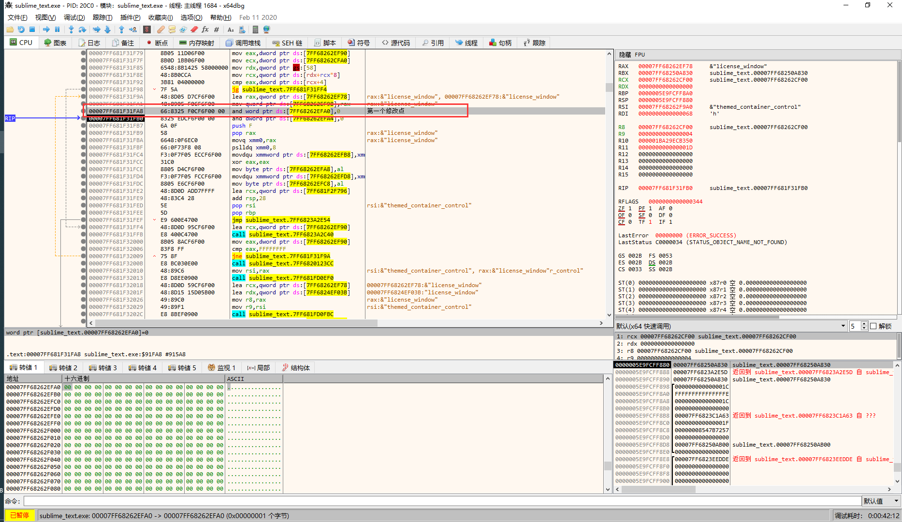Click the 十六进制 column header in dump

click(145, 379)
